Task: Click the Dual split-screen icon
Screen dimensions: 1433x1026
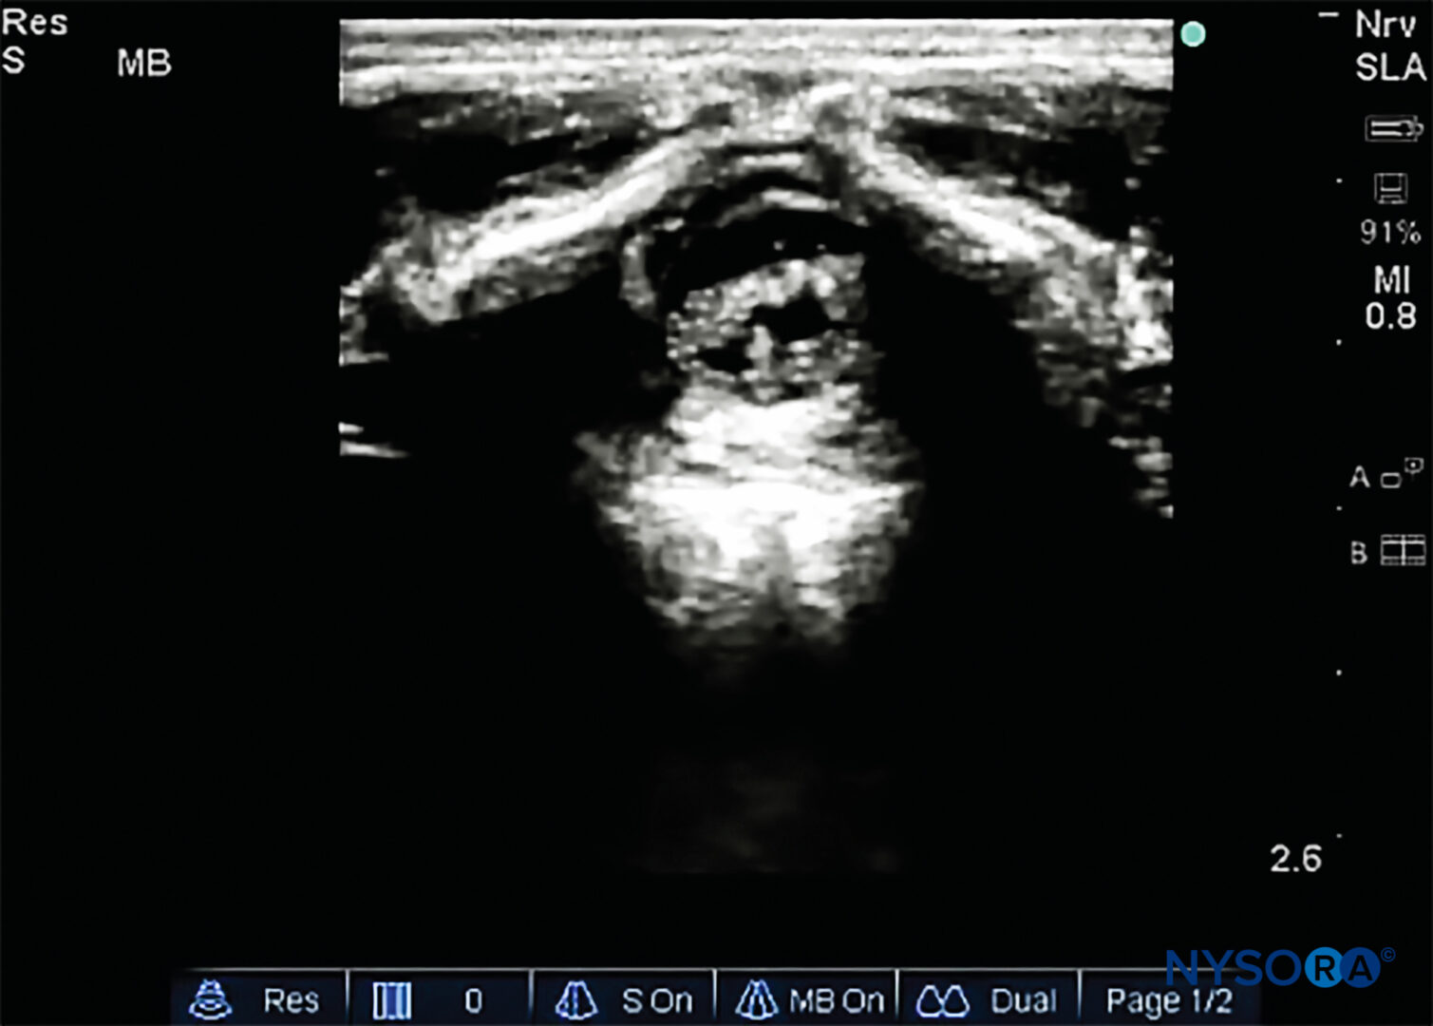Action: [x=942, y=1001]
